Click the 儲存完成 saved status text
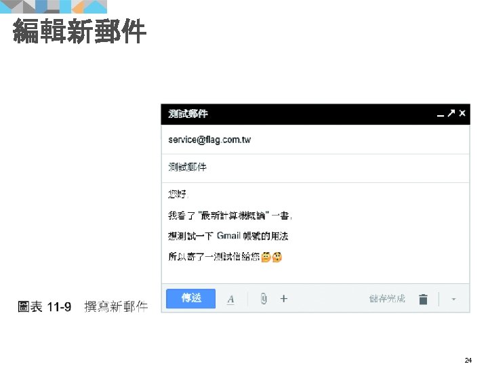 [387, 299]
